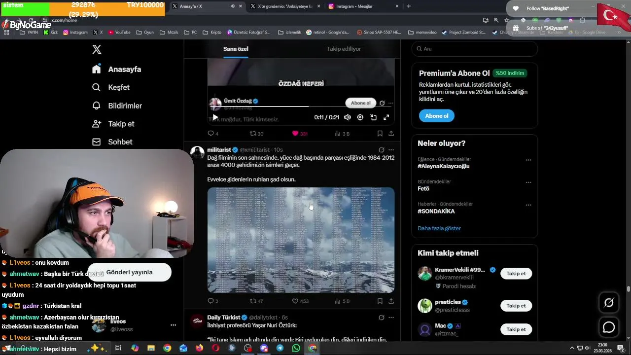Image resolution: width=631 pixels, height=355 pixels.
Task: Open options for the #SONDAKİKA trend
Action: click(x=528, y=205)
